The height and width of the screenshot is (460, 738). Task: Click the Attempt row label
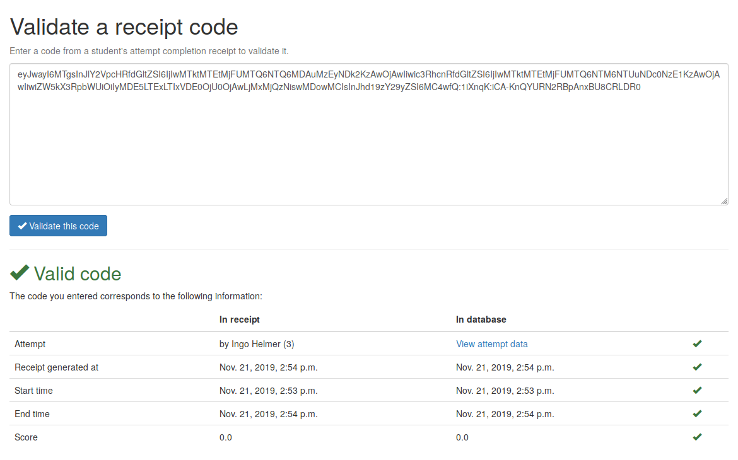pyautogui.click(x=30, y=344)
